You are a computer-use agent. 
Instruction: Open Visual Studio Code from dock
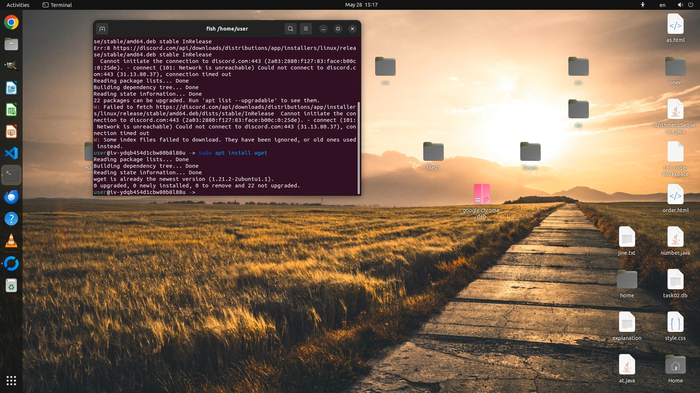pos(11,153)
